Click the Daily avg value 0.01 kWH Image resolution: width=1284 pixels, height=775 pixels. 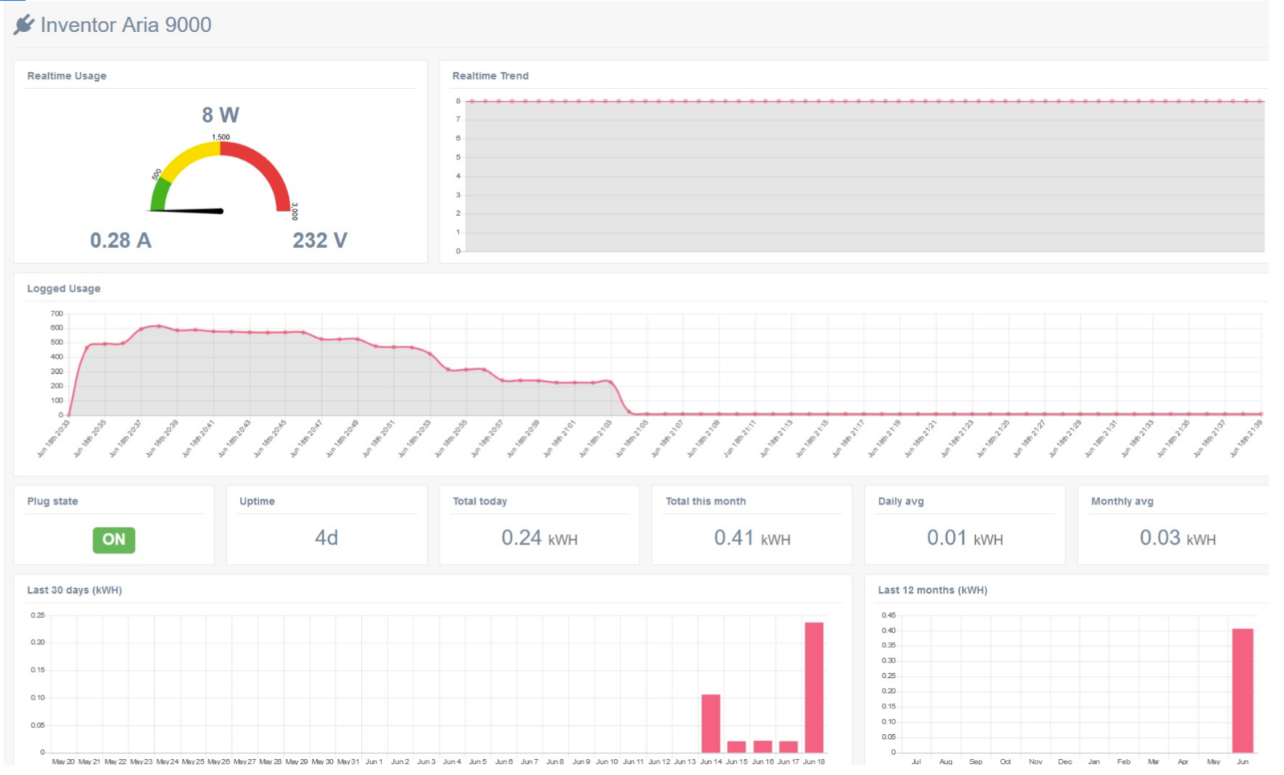965,538
